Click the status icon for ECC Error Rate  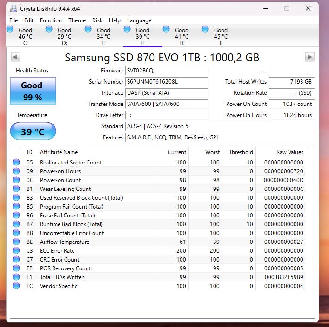coord(16,250)
